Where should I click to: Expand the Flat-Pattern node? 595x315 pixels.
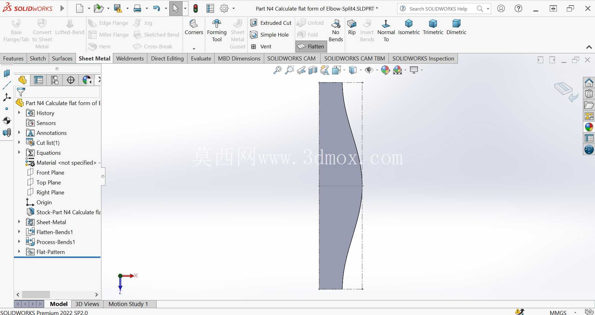tap(19, 251)
